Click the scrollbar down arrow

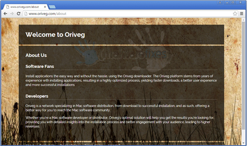point(243,143)
